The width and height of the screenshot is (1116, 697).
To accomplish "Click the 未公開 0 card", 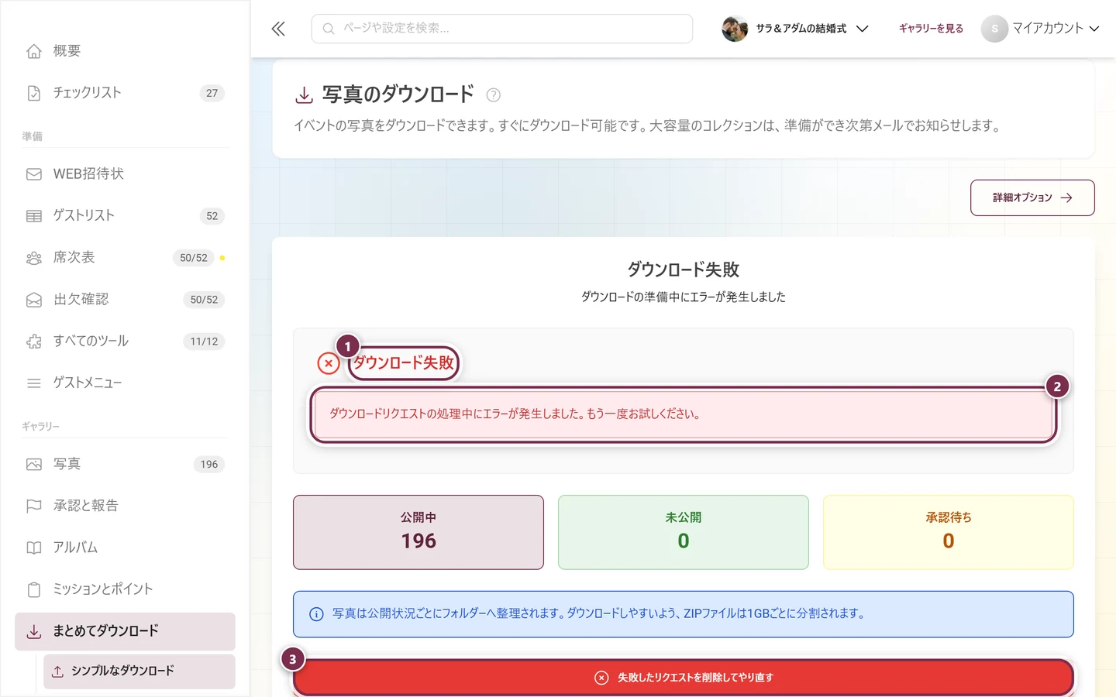I will click(x=684, y=533).
